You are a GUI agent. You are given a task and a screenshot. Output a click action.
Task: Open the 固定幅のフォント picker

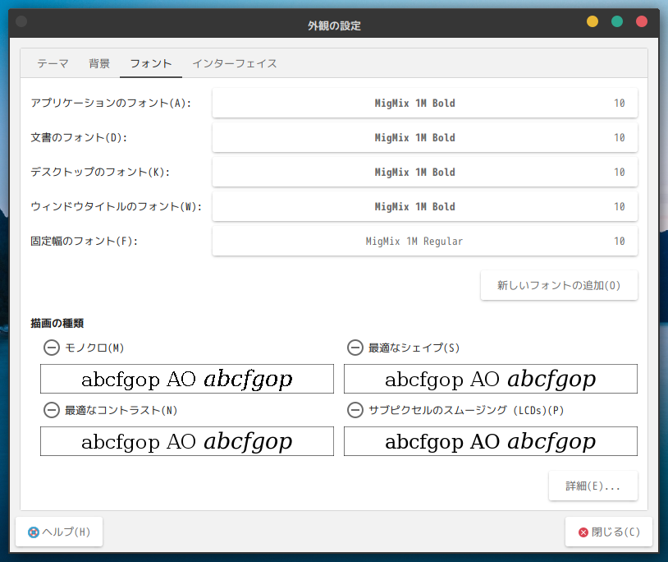pos(424,241)
